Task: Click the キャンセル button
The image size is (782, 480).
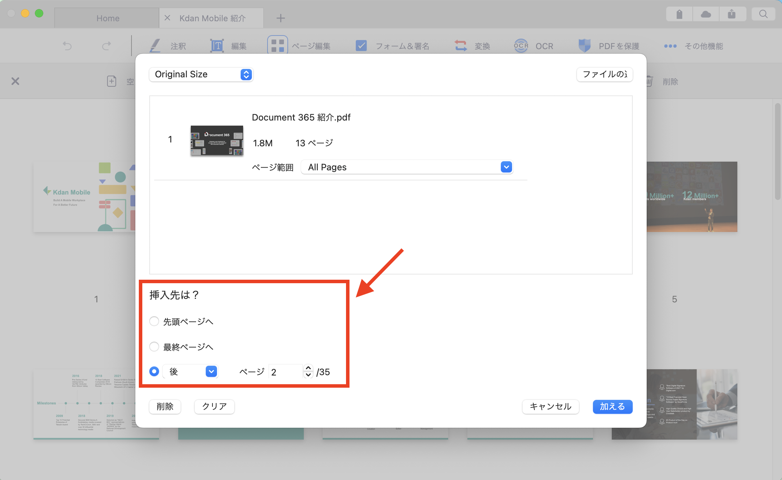Action: click(551, 407)
